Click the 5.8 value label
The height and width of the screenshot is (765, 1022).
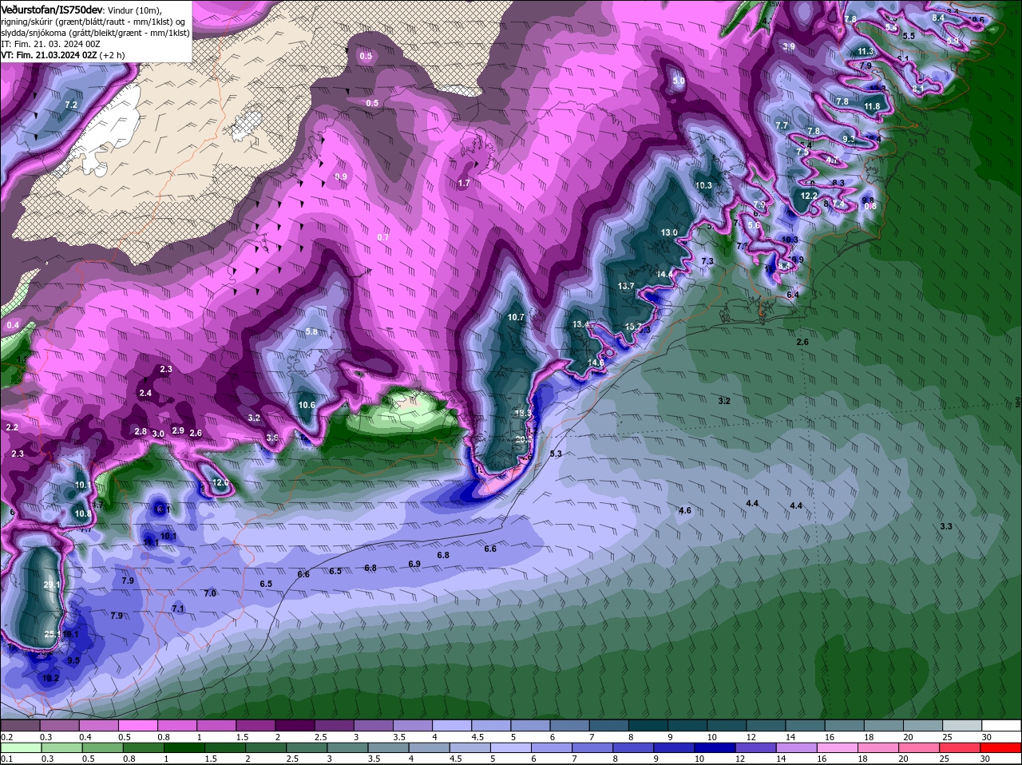click(311, 331)
